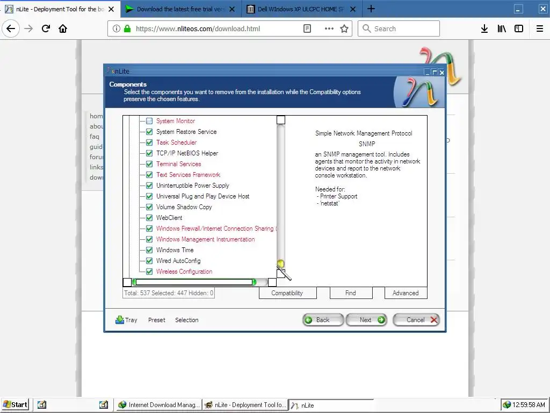Click the component list scroll-up button

click(280, 120)
